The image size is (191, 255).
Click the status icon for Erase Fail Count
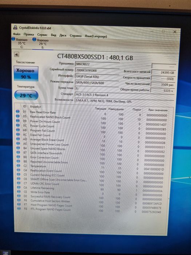[18, 134]
